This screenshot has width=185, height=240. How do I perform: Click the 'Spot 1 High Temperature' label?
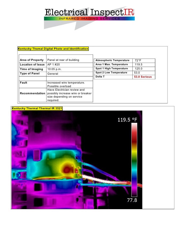[112, 69]
